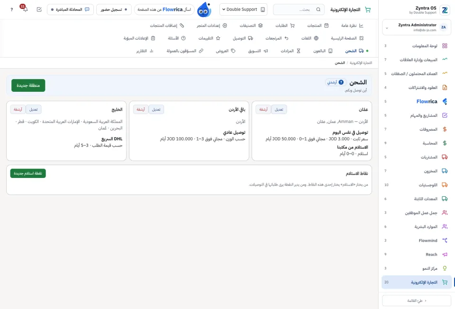This screenshot has width=455, height=309.
Task: Switch to التصنيفات tab
Action: point(251,26)
